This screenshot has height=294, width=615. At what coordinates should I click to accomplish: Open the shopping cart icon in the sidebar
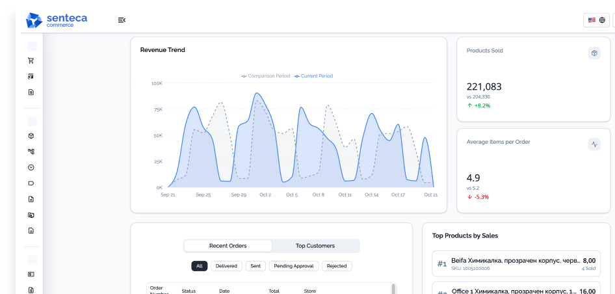point(31,60)
